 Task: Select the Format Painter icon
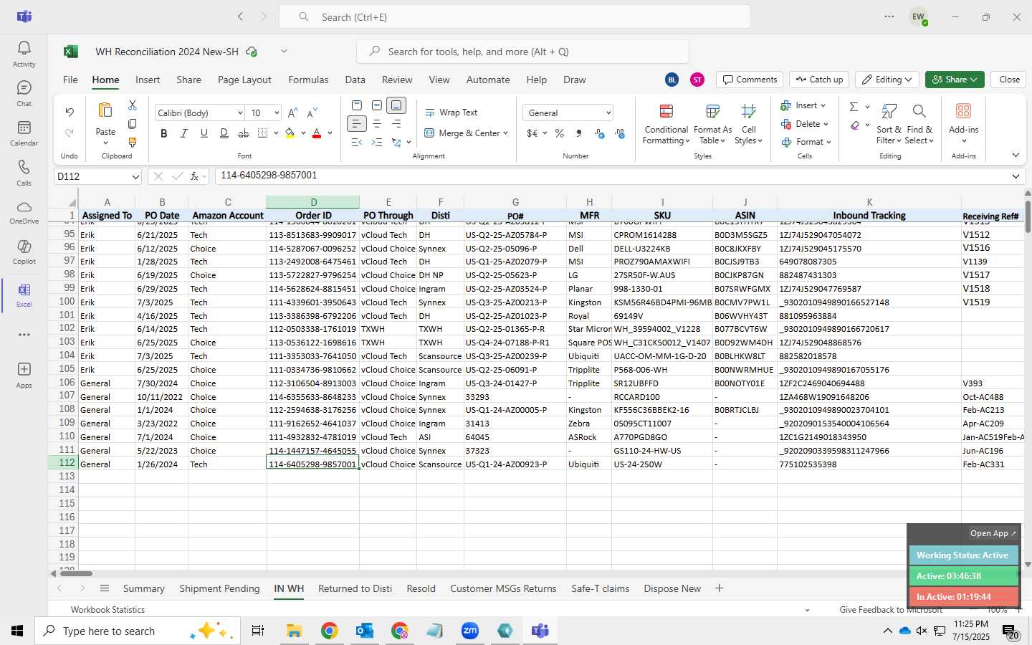click(x=132, y=143)
